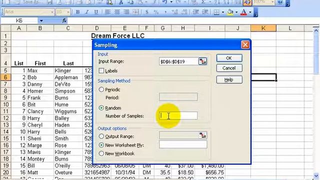Select column A header
The height and width of the screenshot is (180, 320).
click(x=19, y=28)
